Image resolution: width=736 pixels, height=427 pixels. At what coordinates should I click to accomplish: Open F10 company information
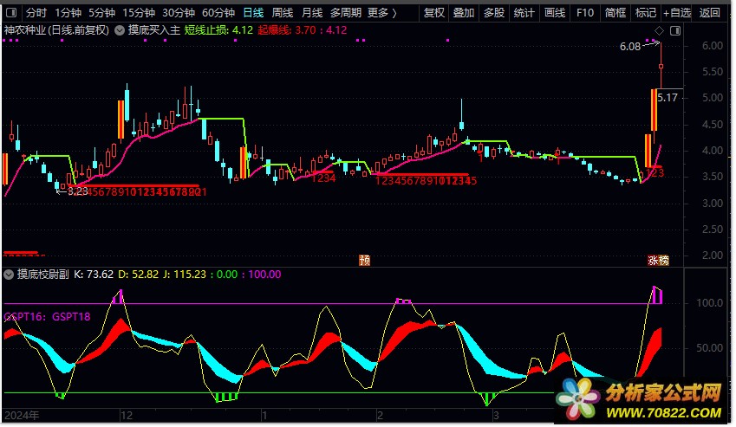[x=585, y=13]
